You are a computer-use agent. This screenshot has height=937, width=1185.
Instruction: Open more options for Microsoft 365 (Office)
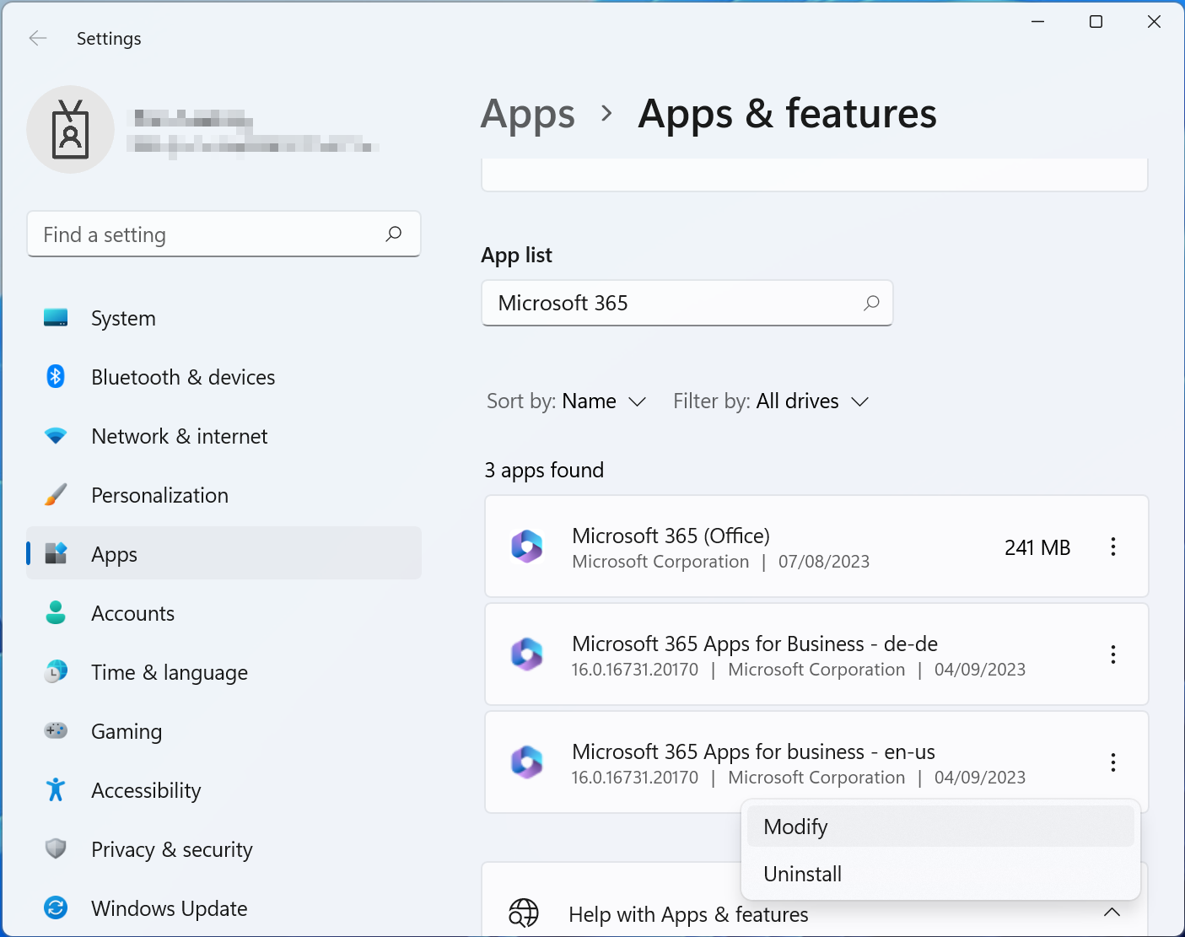click(1113, 547)
